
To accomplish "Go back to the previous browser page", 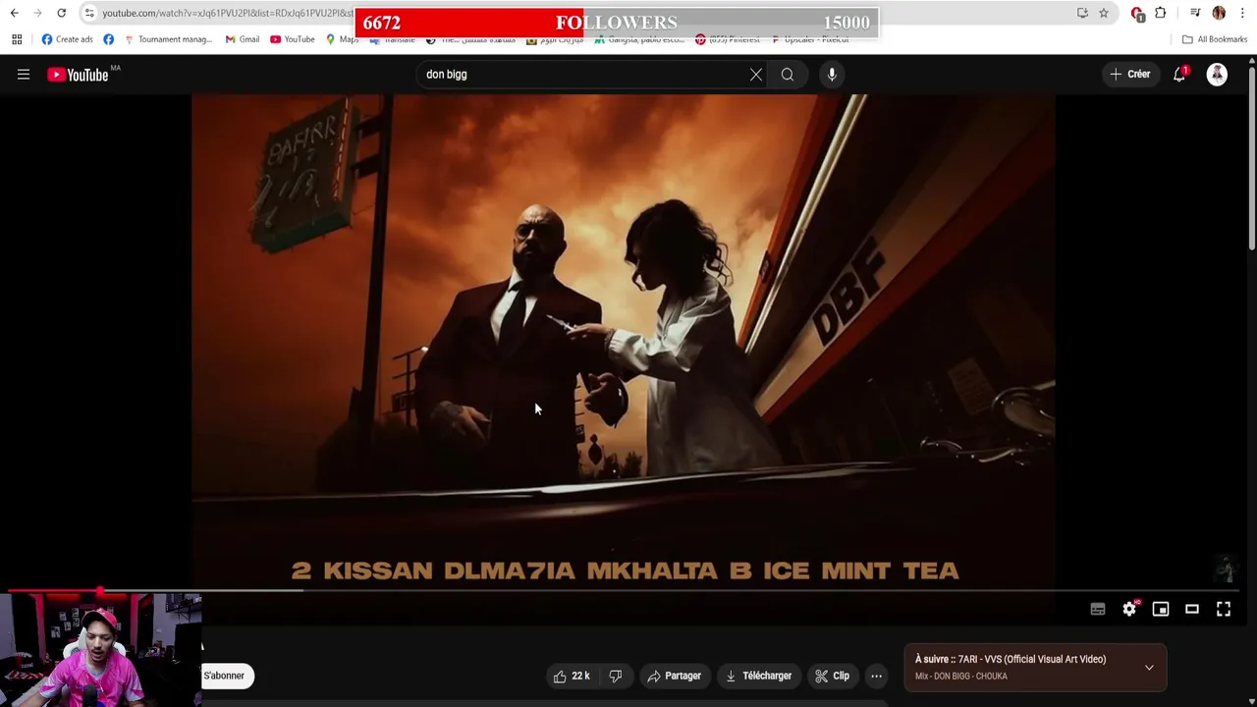I will [14, 13].
